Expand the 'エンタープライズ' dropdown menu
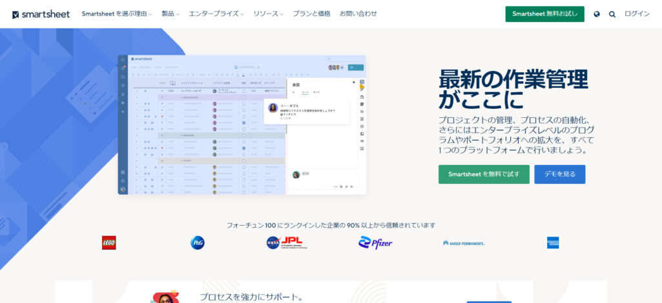Screen dimensions: 662x303 216,14
